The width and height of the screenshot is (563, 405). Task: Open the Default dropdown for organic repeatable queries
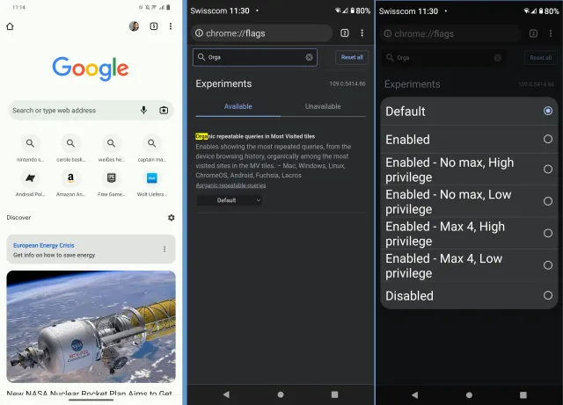[x=229, y=200]
